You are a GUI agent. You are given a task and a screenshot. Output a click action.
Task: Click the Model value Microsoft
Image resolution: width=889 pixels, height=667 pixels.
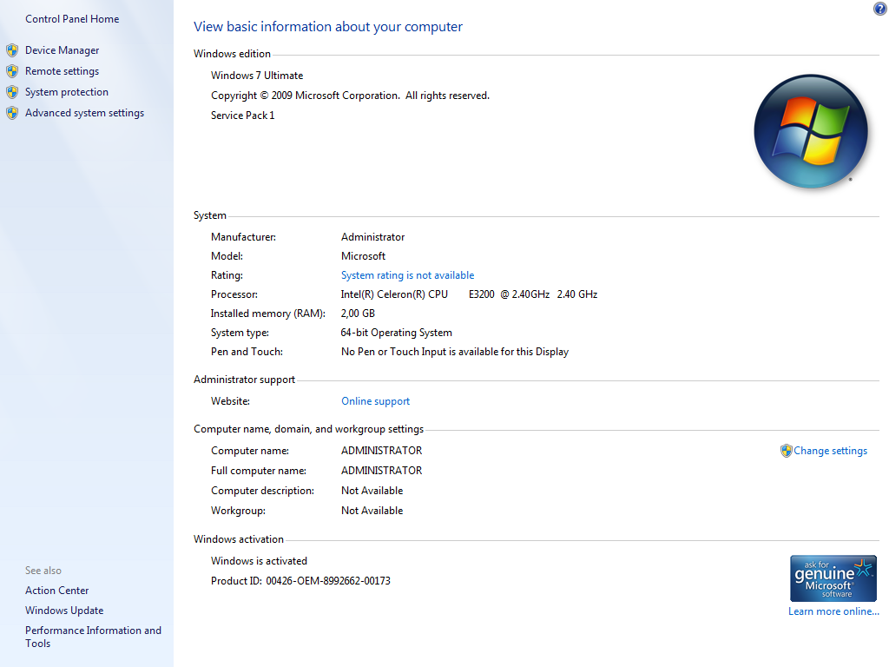click(x=364, y=256)
